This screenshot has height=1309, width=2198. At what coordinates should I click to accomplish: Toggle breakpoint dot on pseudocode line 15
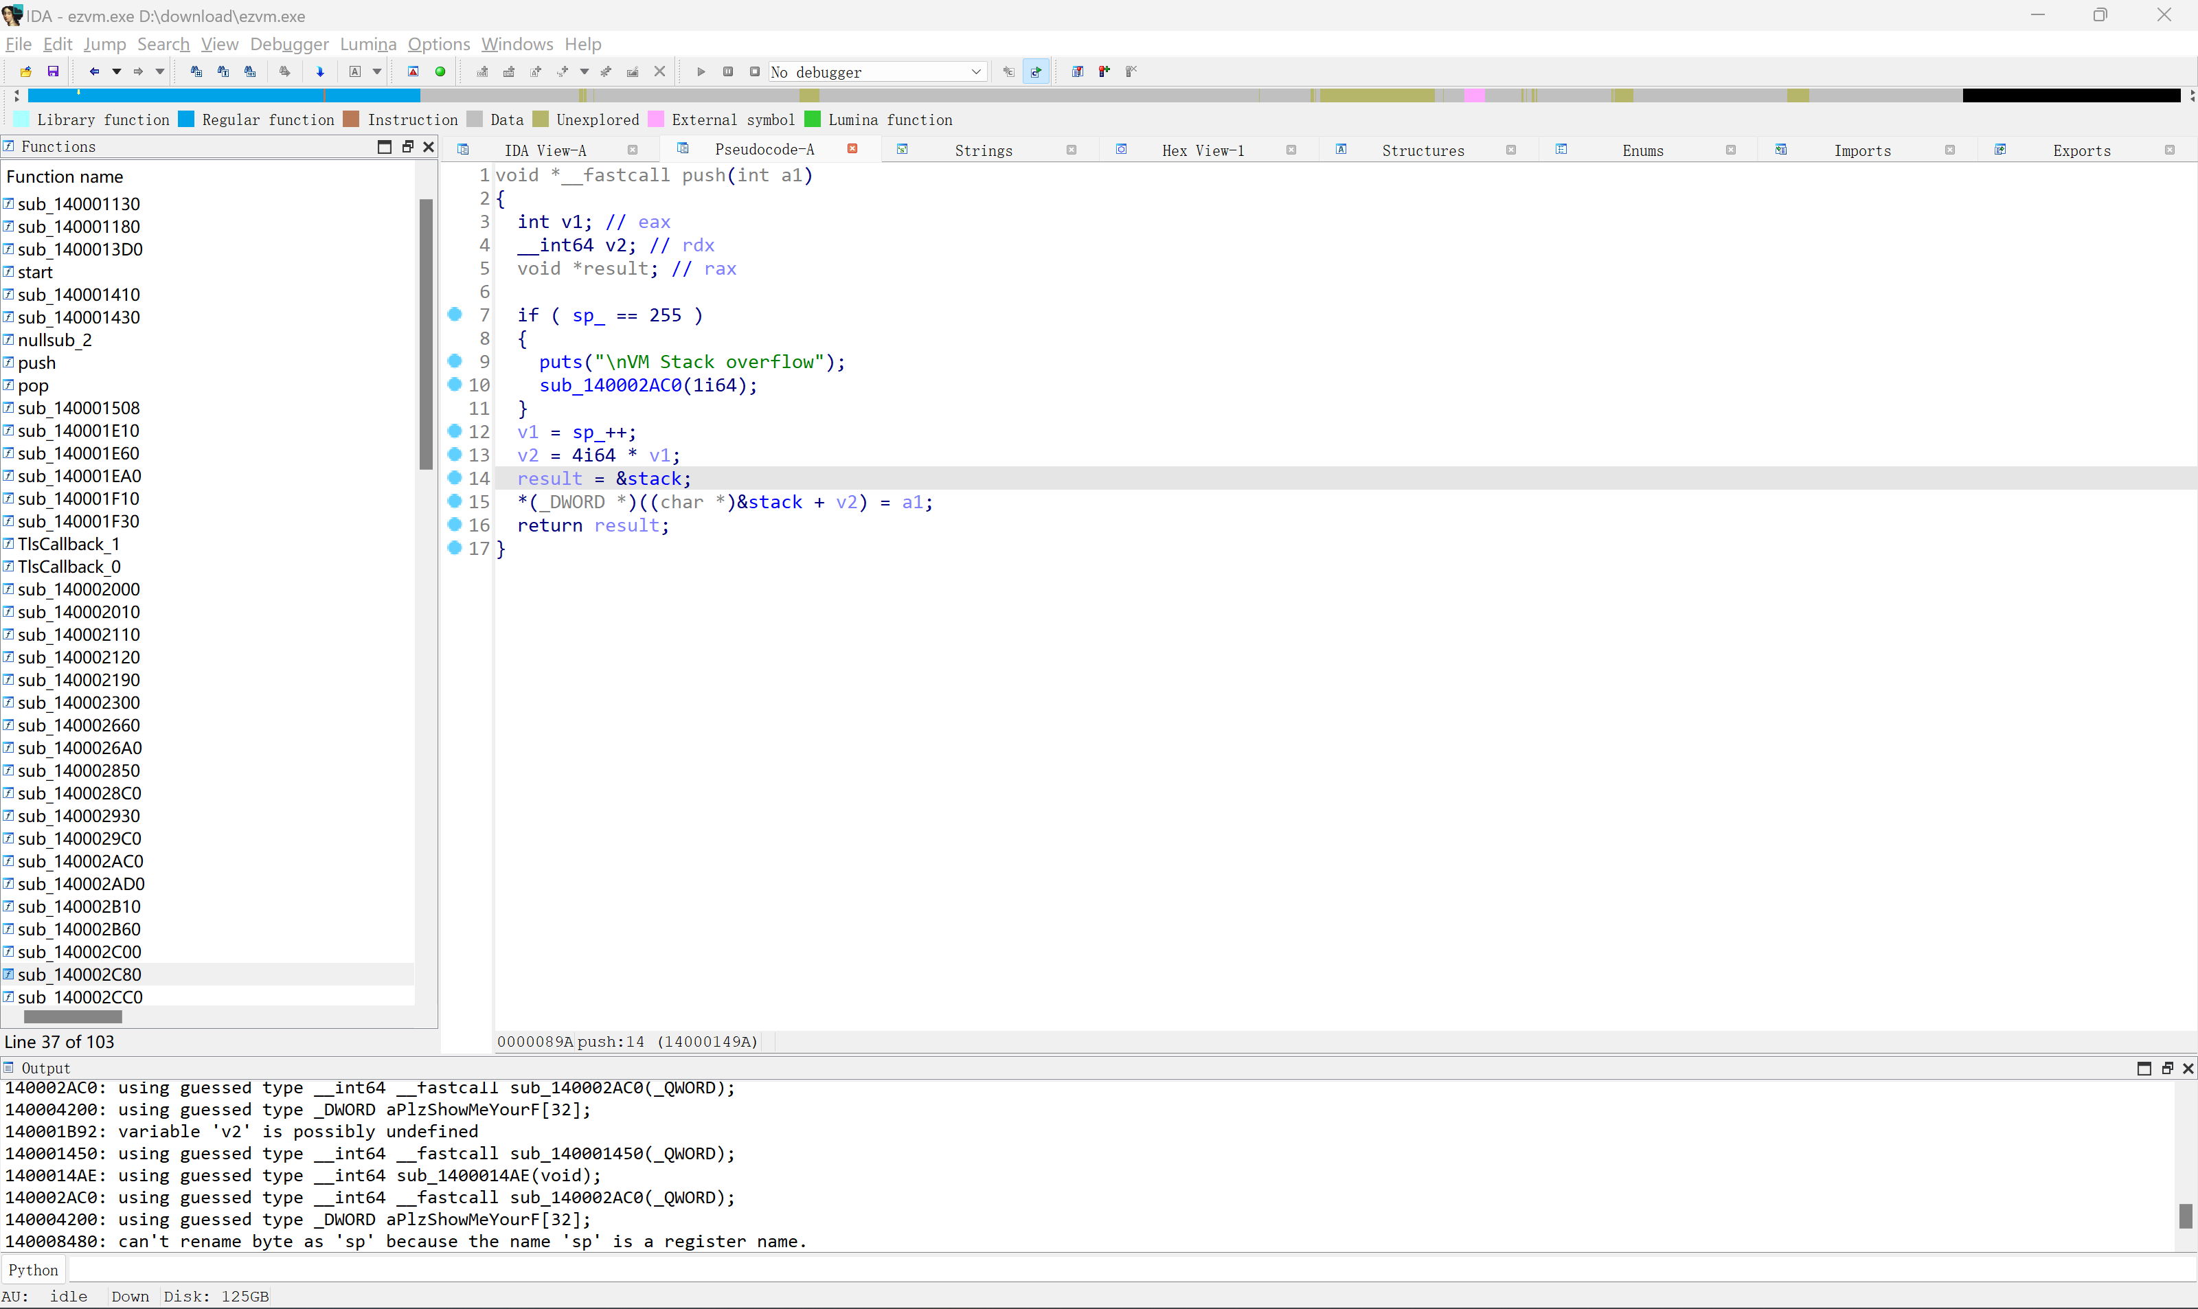(x=455, y=501)
